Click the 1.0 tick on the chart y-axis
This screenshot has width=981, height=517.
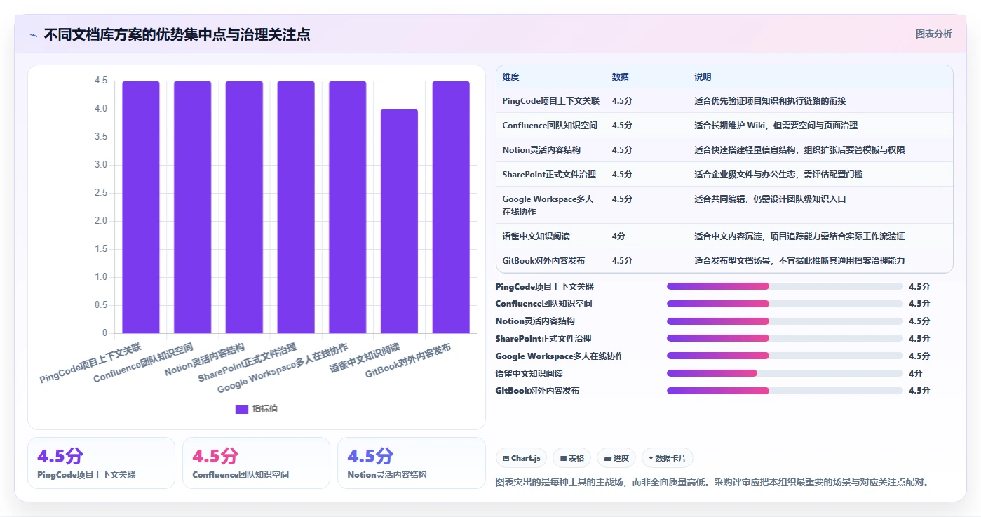click(x=101, y=277)
